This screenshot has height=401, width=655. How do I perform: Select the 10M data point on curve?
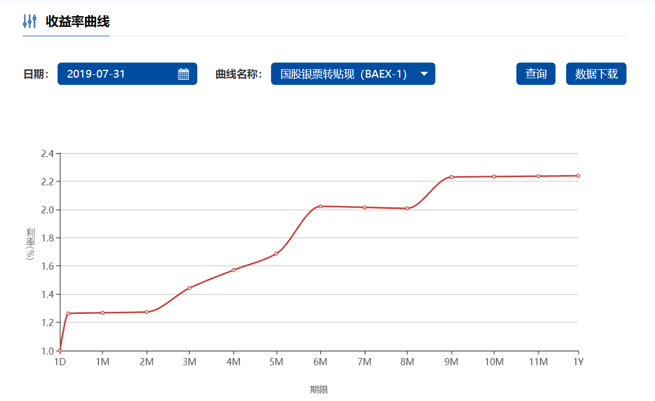tap(494, 176)
